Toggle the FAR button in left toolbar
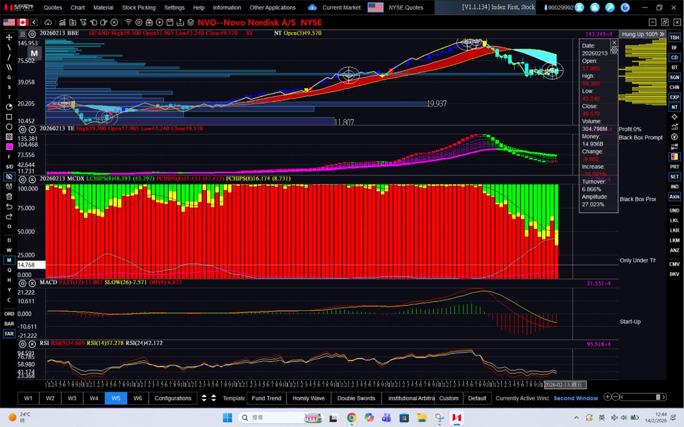This screenshot has width=684, height=427. click(x=9, y=334)
